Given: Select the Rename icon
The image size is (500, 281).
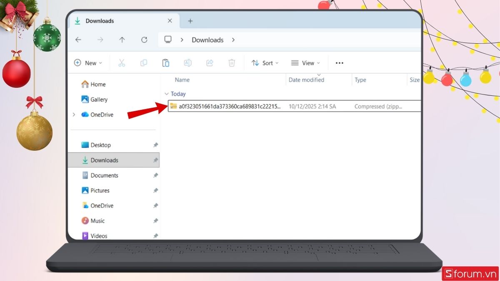Looking at the screenshot, I should click(x=187, y=62).
